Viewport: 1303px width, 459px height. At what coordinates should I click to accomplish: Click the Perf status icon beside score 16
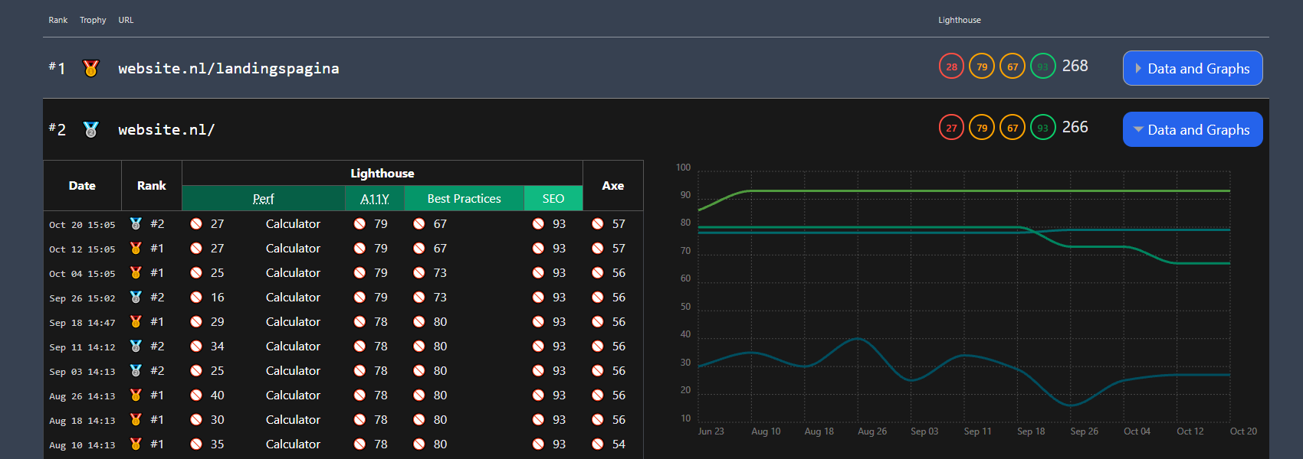tap(196, 297)
